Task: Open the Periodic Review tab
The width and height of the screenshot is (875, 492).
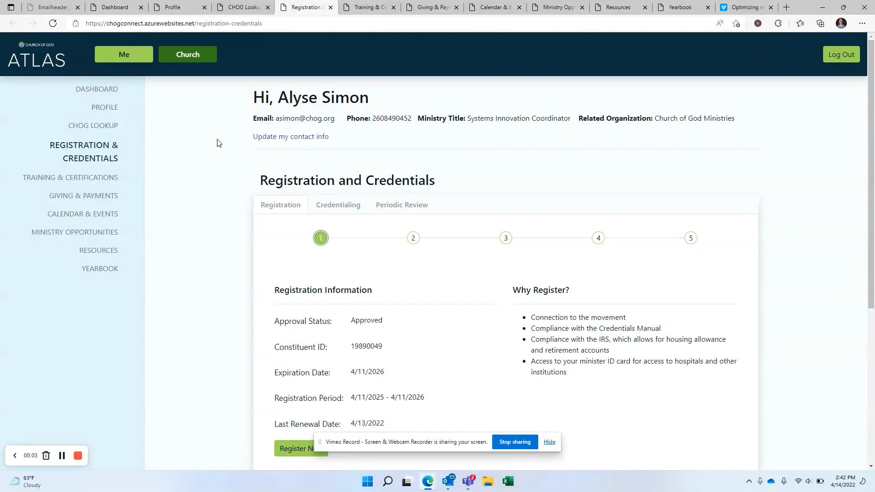Action: click(401, 205)
